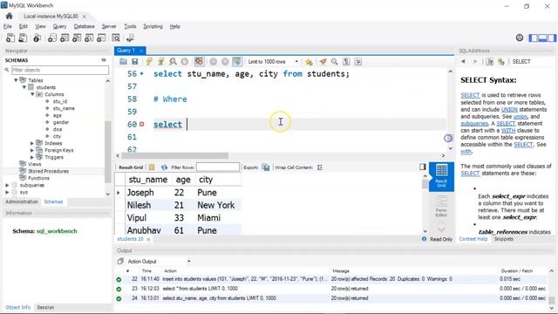The image size is (558, 314).
Task: Click the beautify query broom icon
Action: pos(323,62)
